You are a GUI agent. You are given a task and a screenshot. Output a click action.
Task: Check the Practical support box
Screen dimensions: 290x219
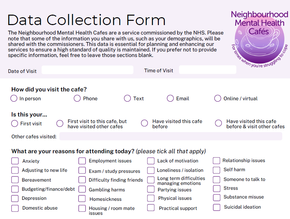(151, 208)
